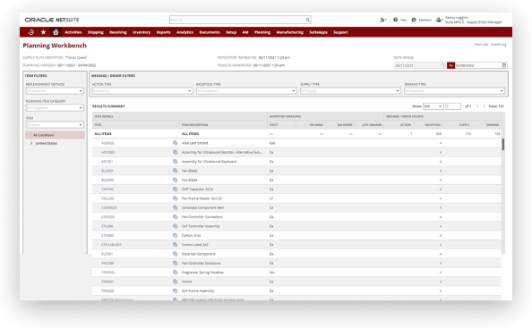Click the copy icon in the Serialized Component Item row
Screen dimensions: 532x328
pyautogui.click(x=175, y=207)
